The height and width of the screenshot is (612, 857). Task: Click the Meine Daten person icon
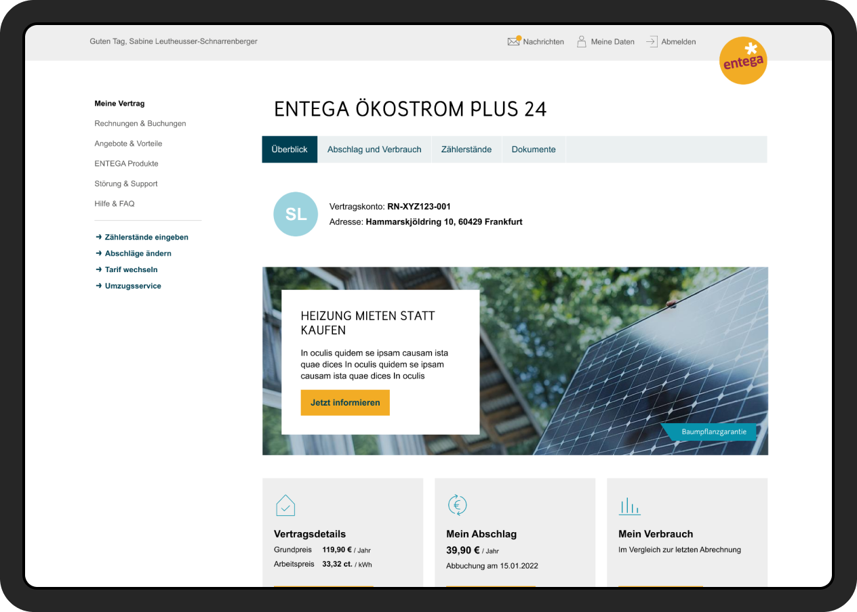click(x=582, y=41)
